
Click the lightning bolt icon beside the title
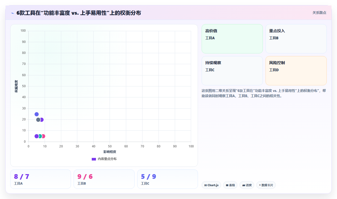click(x=12, y=13)
